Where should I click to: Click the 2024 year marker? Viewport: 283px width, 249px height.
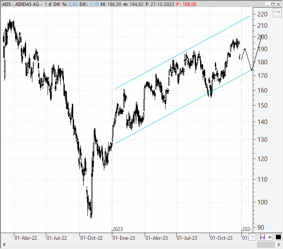pos(246,229)
